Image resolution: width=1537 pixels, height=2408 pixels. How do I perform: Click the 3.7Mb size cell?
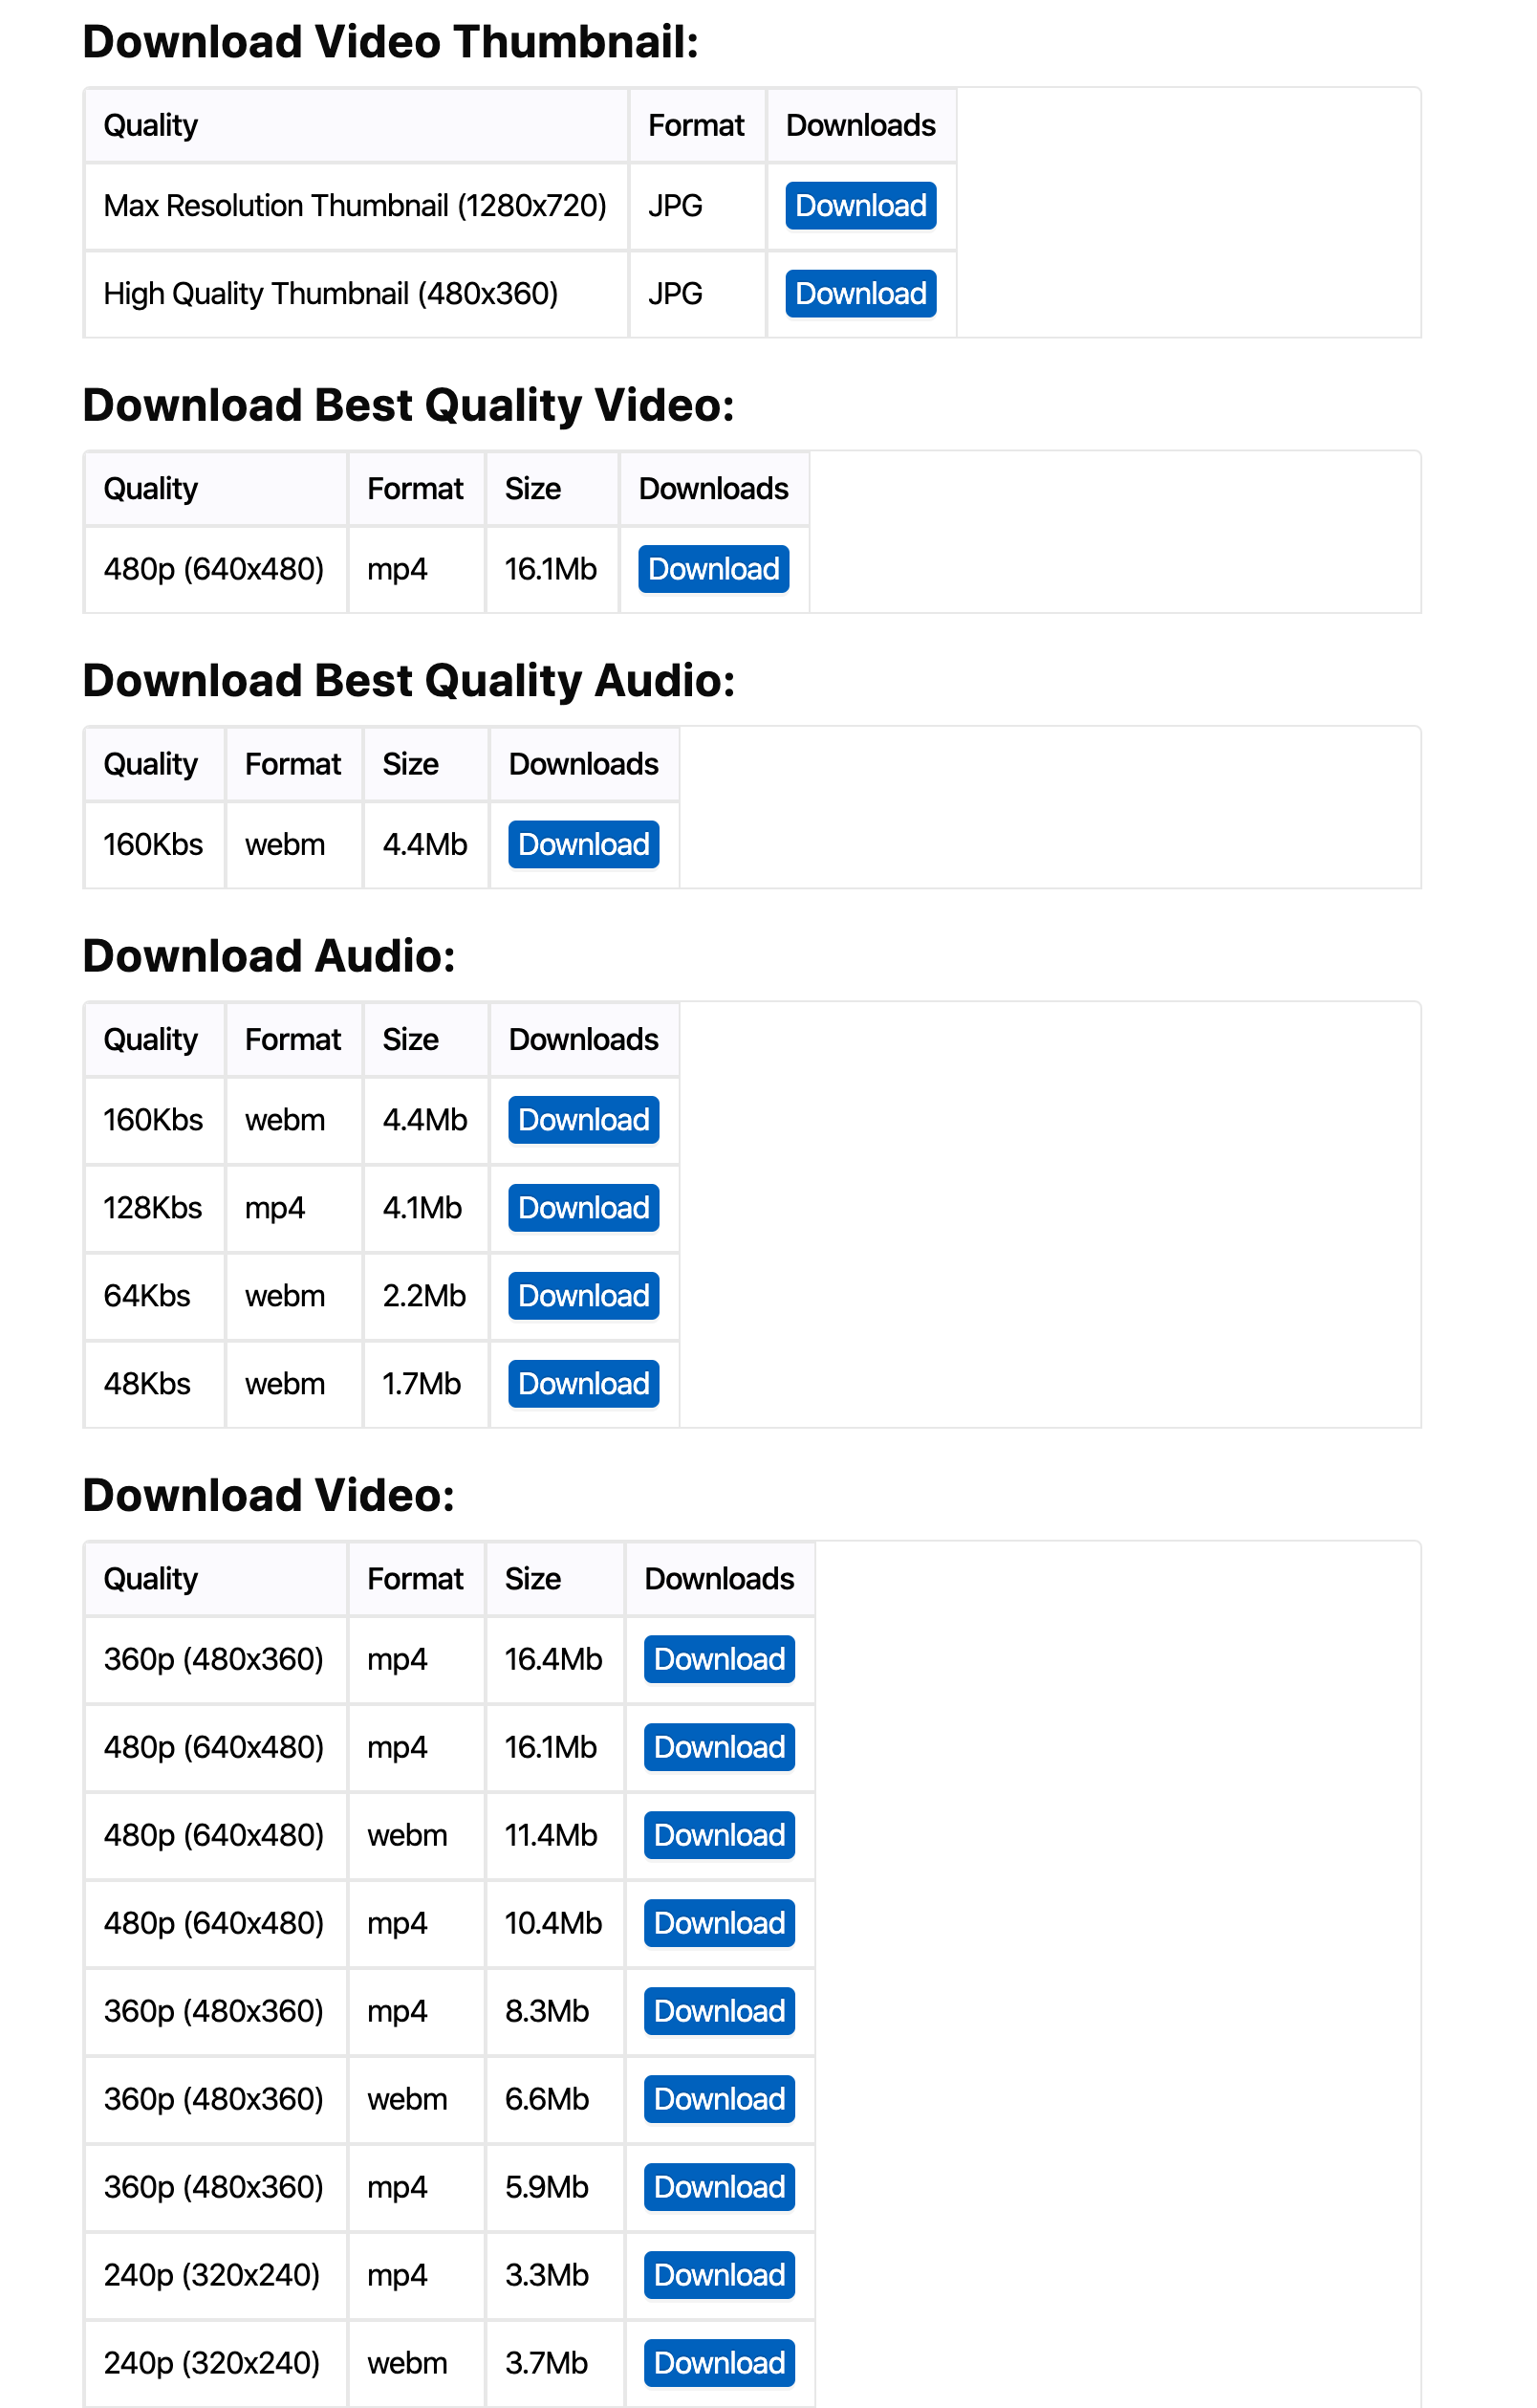pyautogui.click(x=554, y=2363)
